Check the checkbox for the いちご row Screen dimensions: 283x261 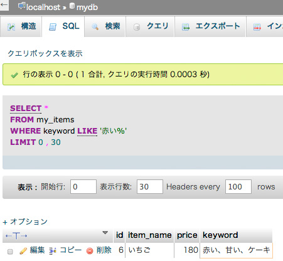10,252
